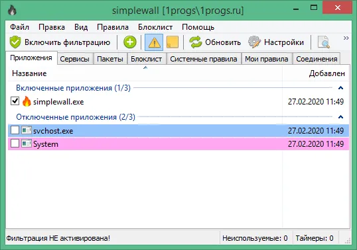The height and width of the screenshot is (250, 357).
Task: Switch to the Системные правила tab
Action: click(204, 59)
